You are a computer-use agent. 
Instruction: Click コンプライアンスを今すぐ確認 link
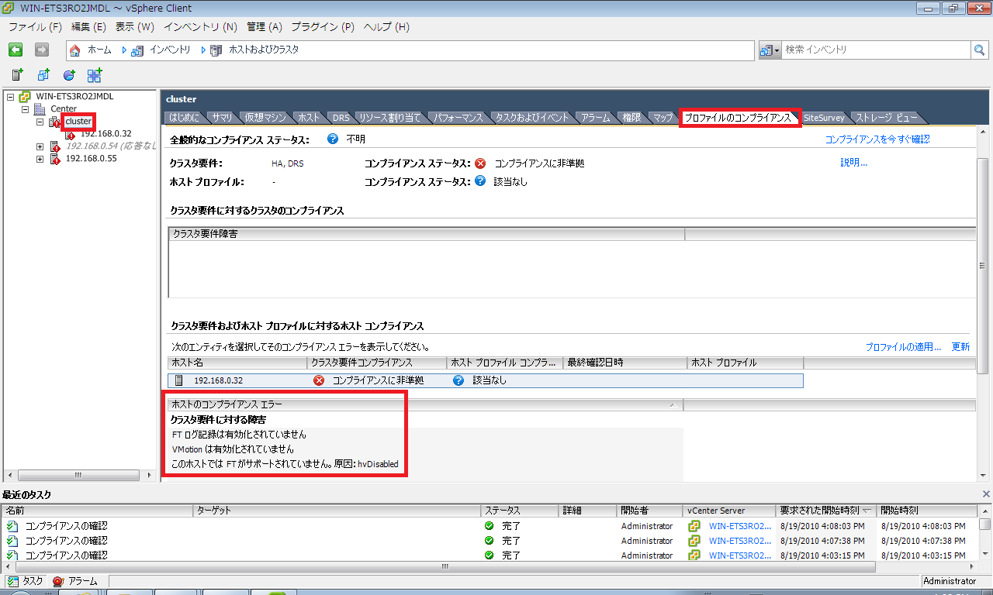click(x=877, y=139)
